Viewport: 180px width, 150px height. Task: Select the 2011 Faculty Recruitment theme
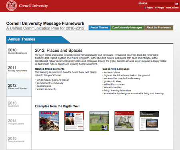[x=19, y=70]
